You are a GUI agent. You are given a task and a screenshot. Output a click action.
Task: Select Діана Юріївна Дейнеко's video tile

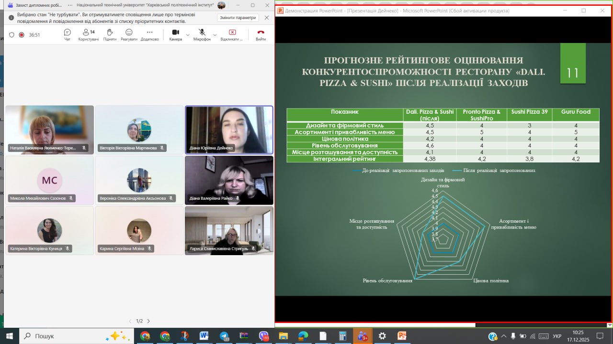(x=229, y=129)
